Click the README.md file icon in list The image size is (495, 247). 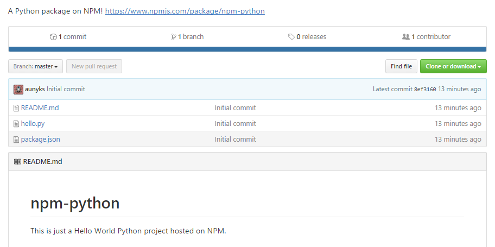tap(16, 108)
